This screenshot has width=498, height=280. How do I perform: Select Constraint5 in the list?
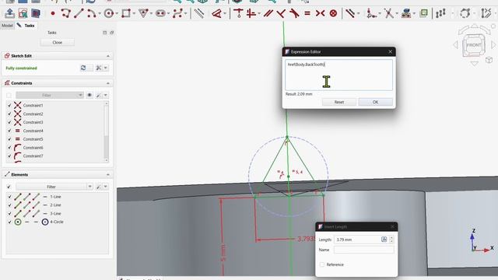55,139
